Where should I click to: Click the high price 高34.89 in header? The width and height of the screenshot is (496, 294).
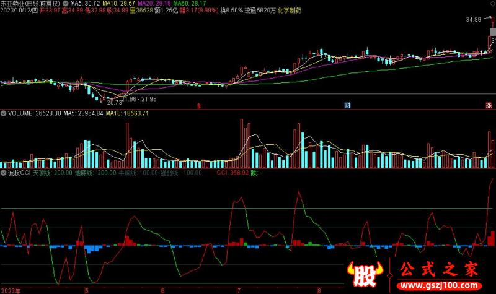click(73, 11)
